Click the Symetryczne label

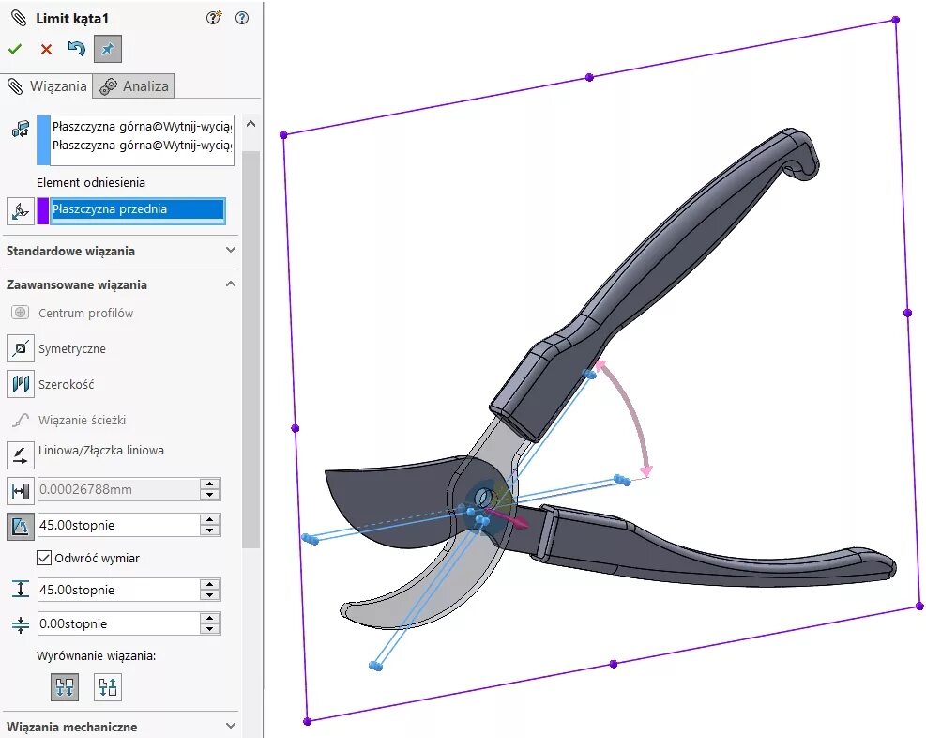(x=72, y=348)
